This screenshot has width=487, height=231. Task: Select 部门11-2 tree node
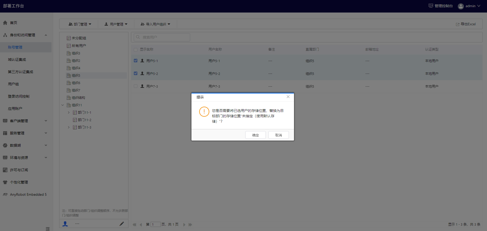[84, 120]
